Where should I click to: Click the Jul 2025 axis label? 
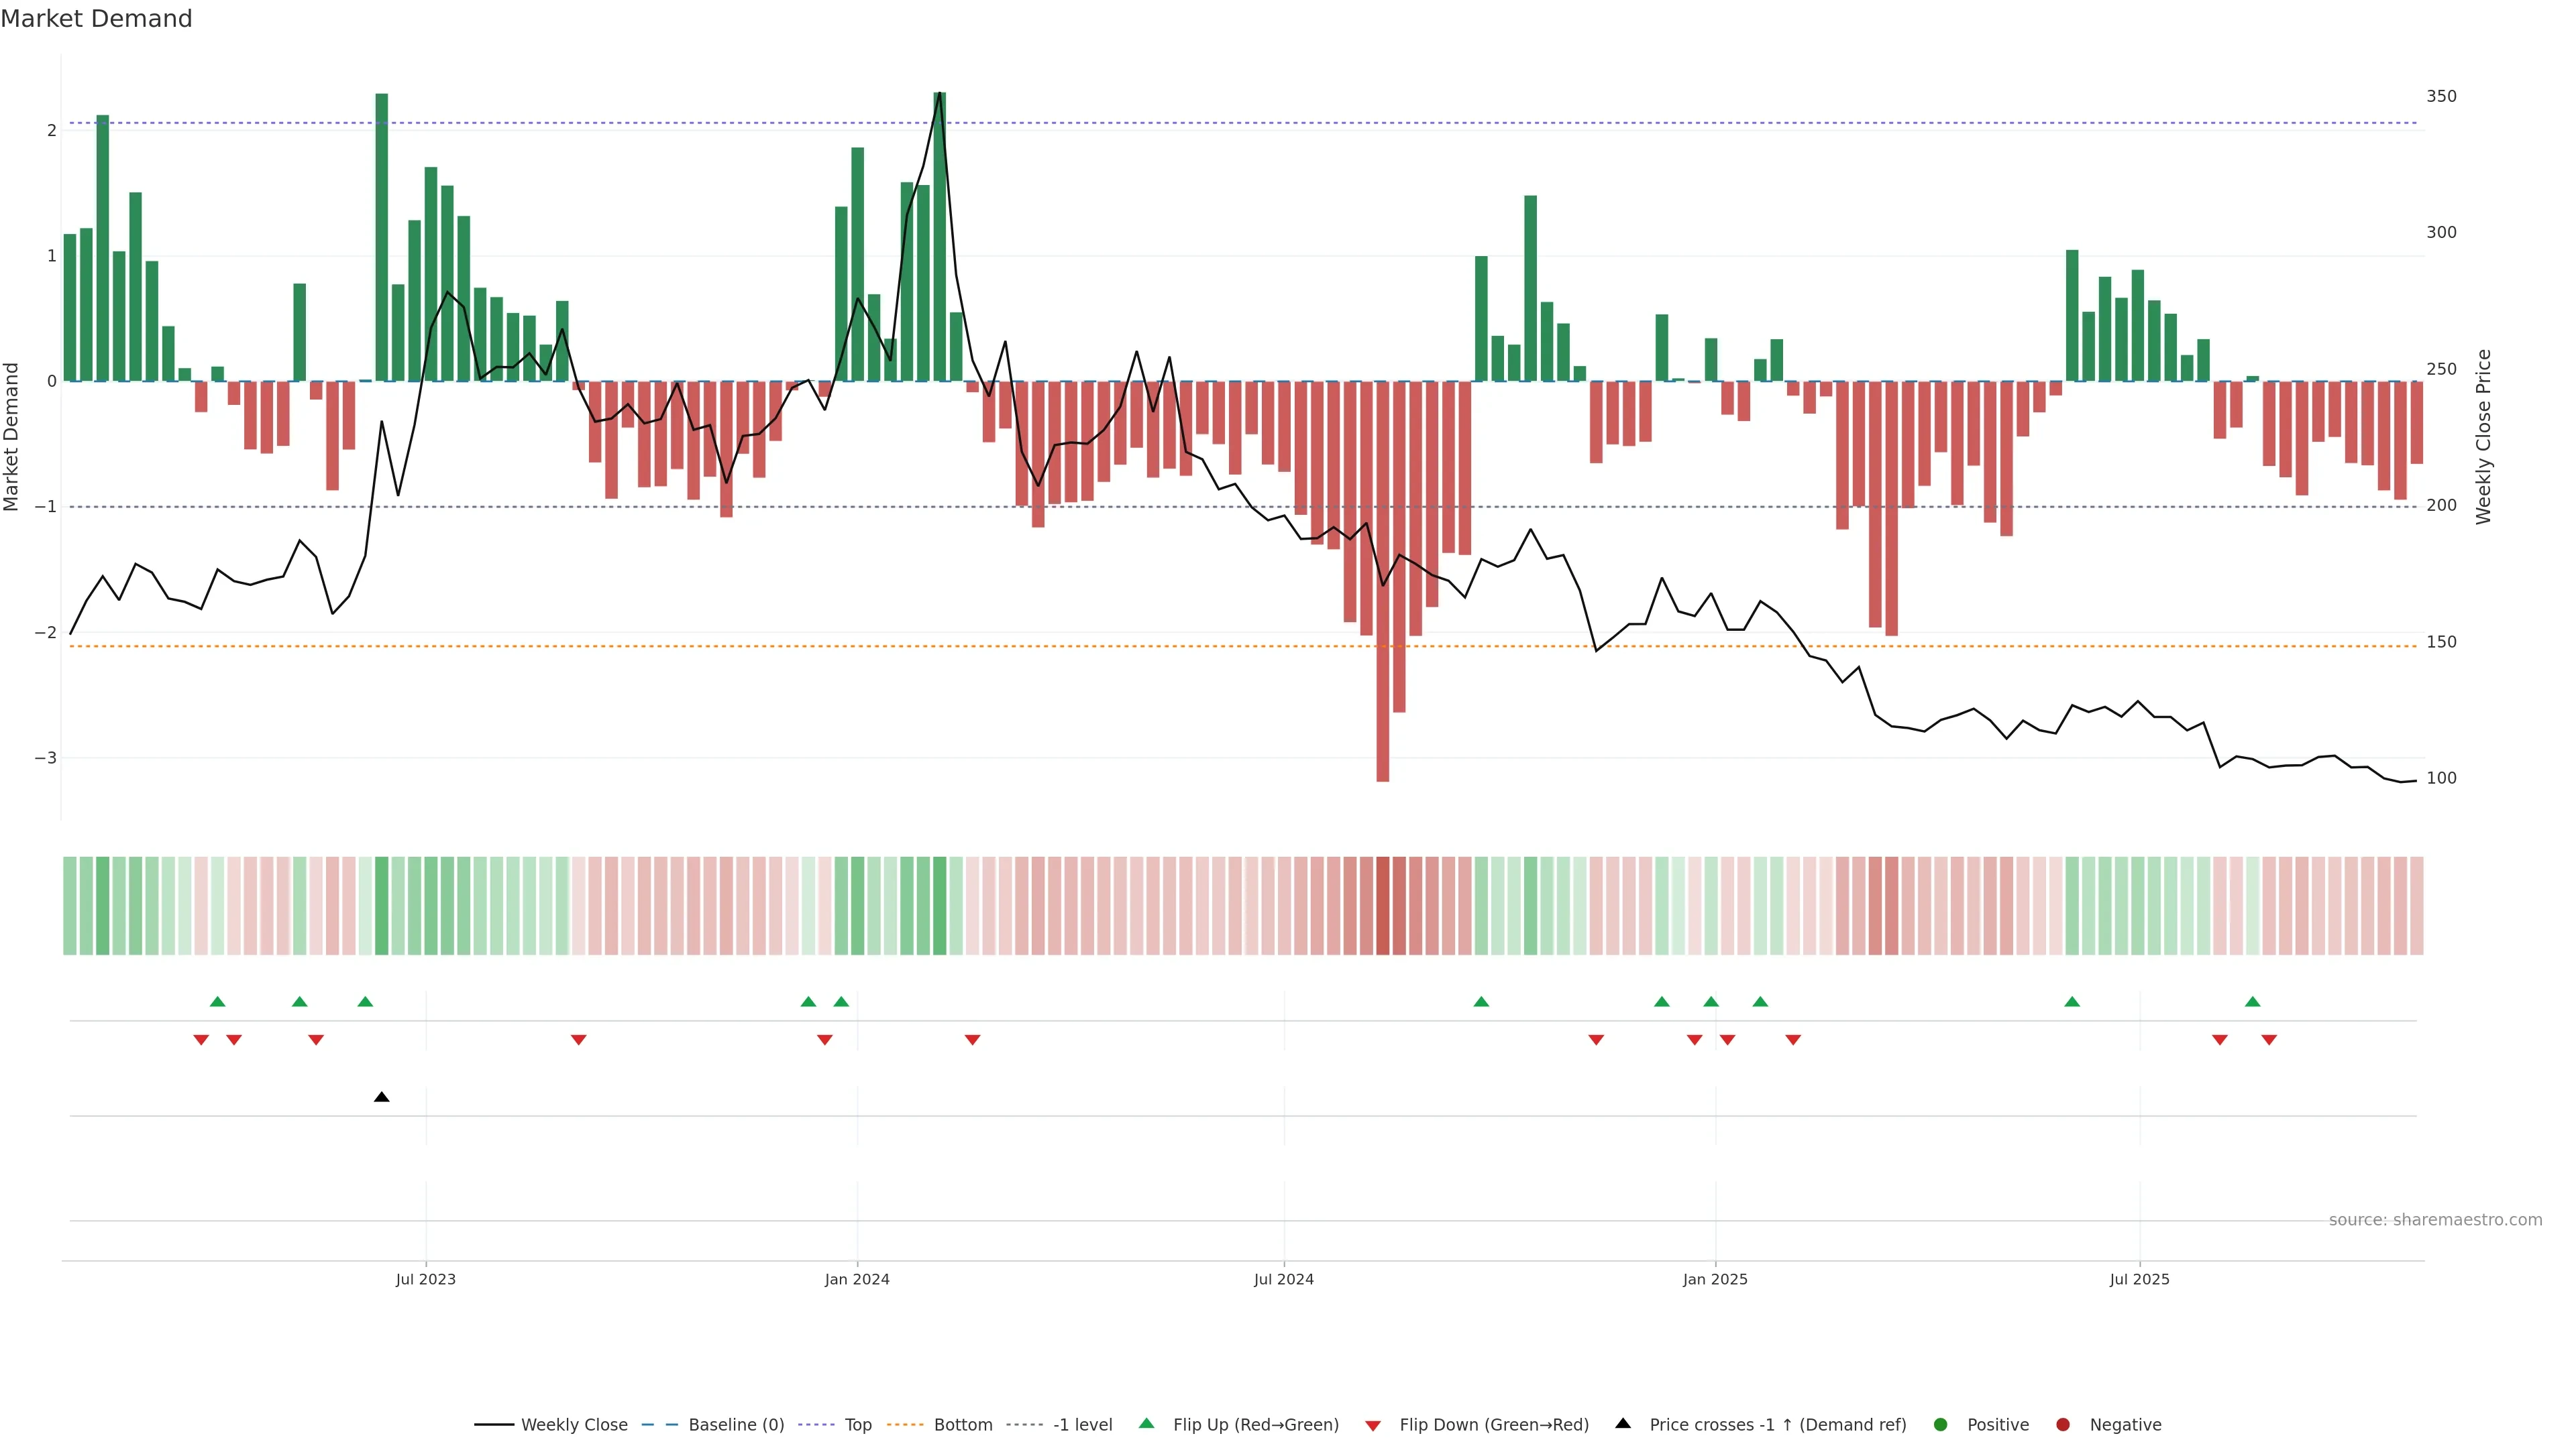point(2139,1279)
